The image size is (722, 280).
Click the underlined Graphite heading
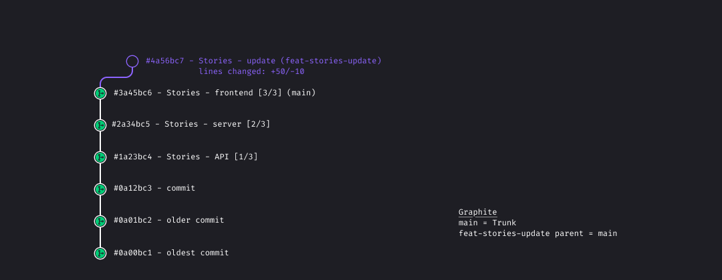[x=477, y=212]
